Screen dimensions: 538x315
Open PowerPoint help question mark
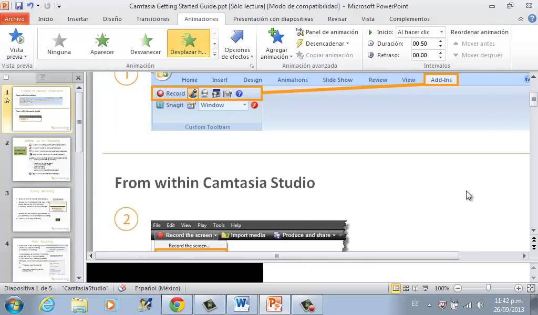tap(532, 19)
